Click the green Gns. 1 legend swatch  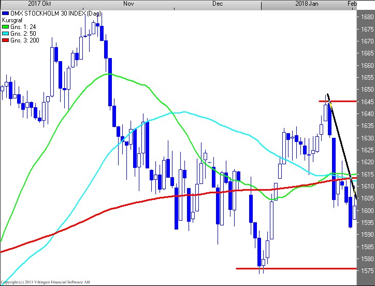pos(5,26)
